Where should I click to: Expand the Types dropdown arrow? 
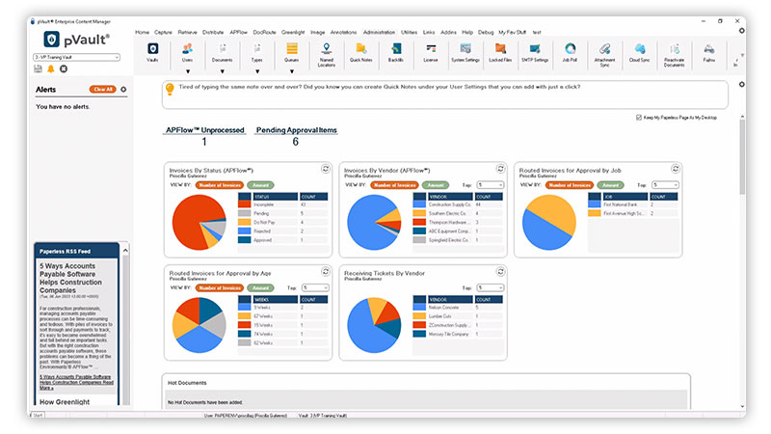point(257,71)
